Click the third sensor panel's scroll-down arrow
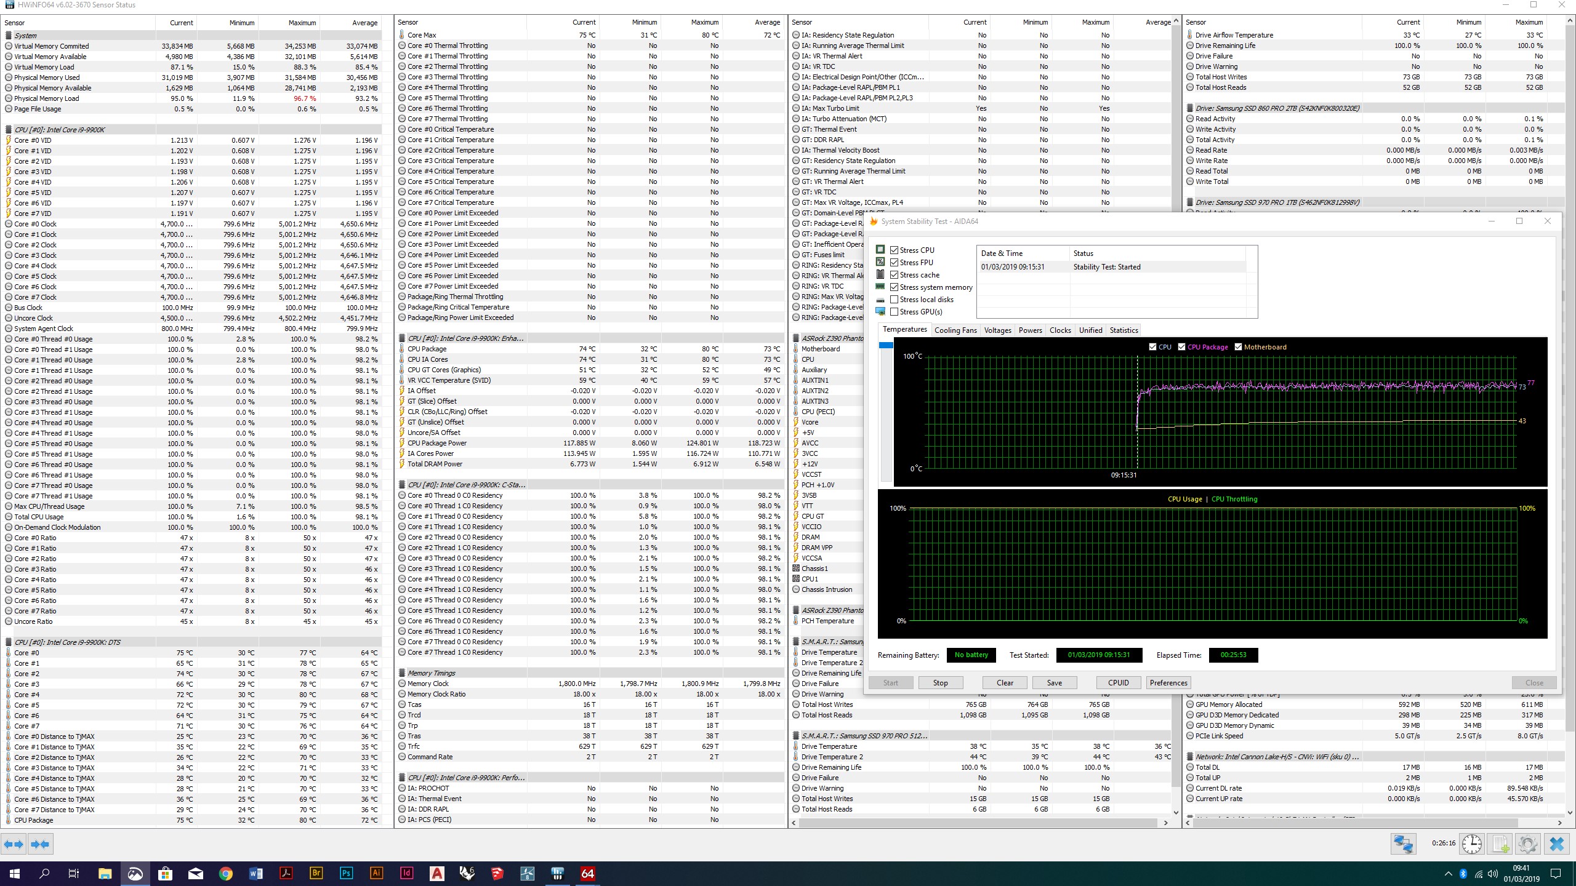Viewport: 1576px width, 886px height. point(1176,812)
